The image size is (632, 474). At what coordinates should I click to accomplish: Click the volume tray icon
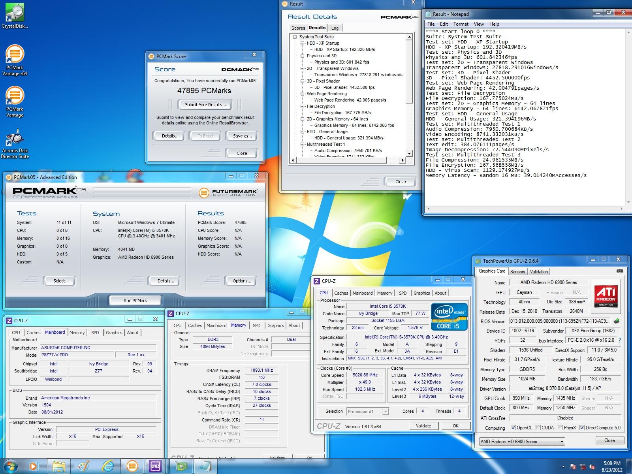tap(592, 466)
